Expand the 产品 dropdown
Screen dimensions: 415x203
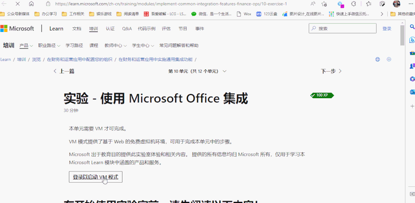pyautogui.click(x=26, y=45)
